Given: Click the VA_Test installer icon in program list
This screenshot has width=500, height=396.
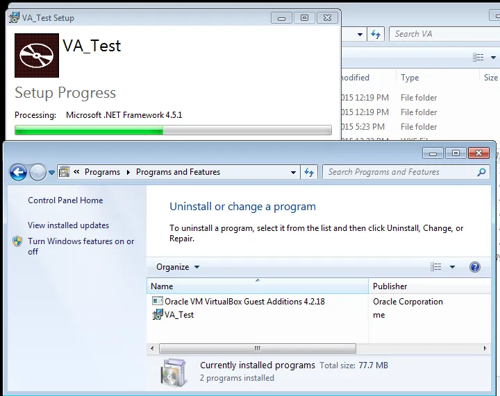Looking at the screenshot, I should coord(157,314).
